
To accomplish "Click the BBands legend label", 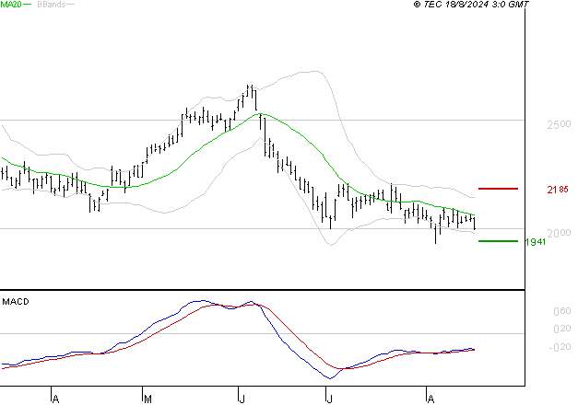I will tap(52, 5).
